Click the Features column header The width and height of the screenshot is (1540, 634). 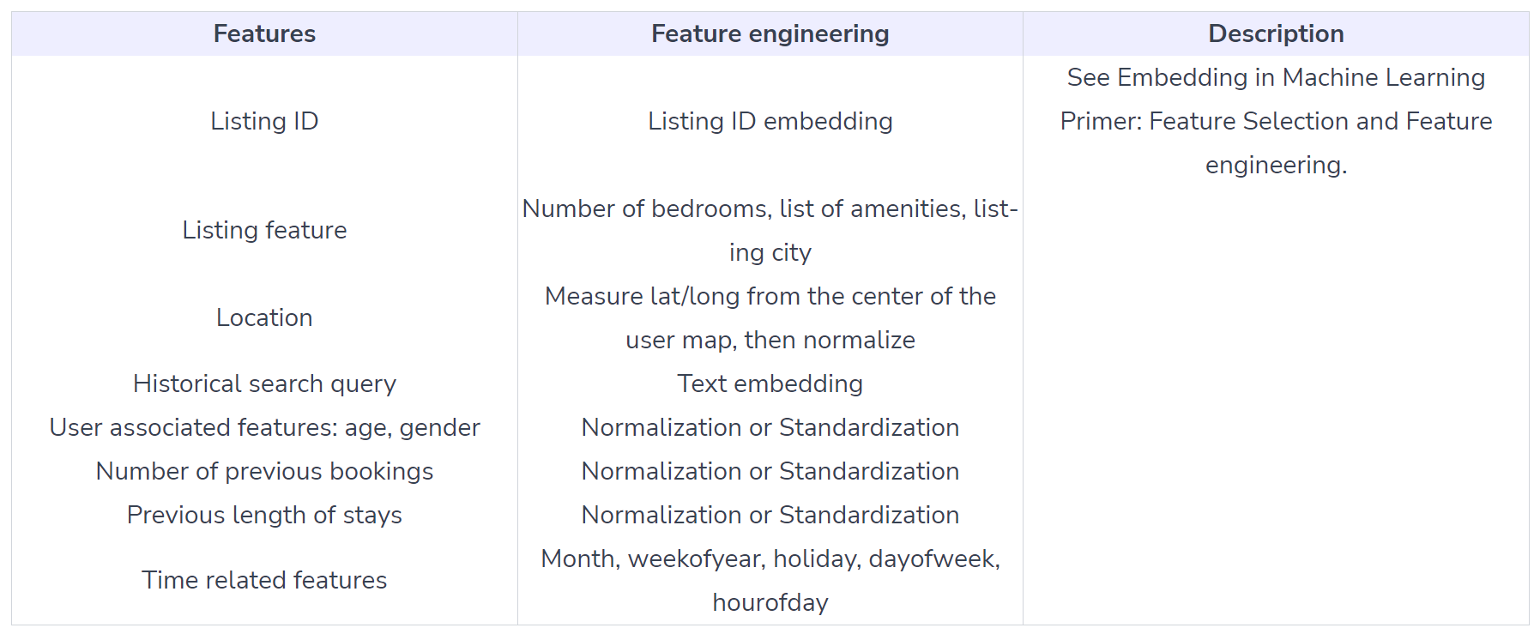click(264, 33)
